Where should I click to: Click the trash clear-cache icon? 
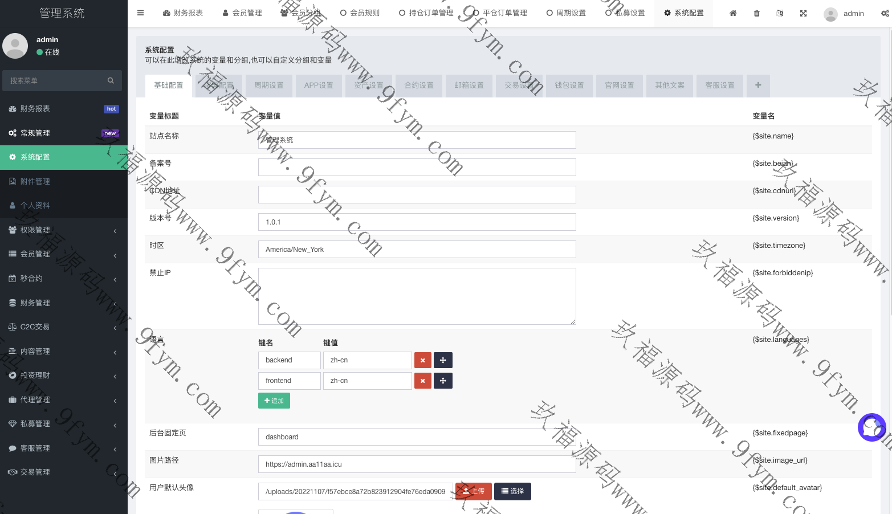(x=757, y=13)
